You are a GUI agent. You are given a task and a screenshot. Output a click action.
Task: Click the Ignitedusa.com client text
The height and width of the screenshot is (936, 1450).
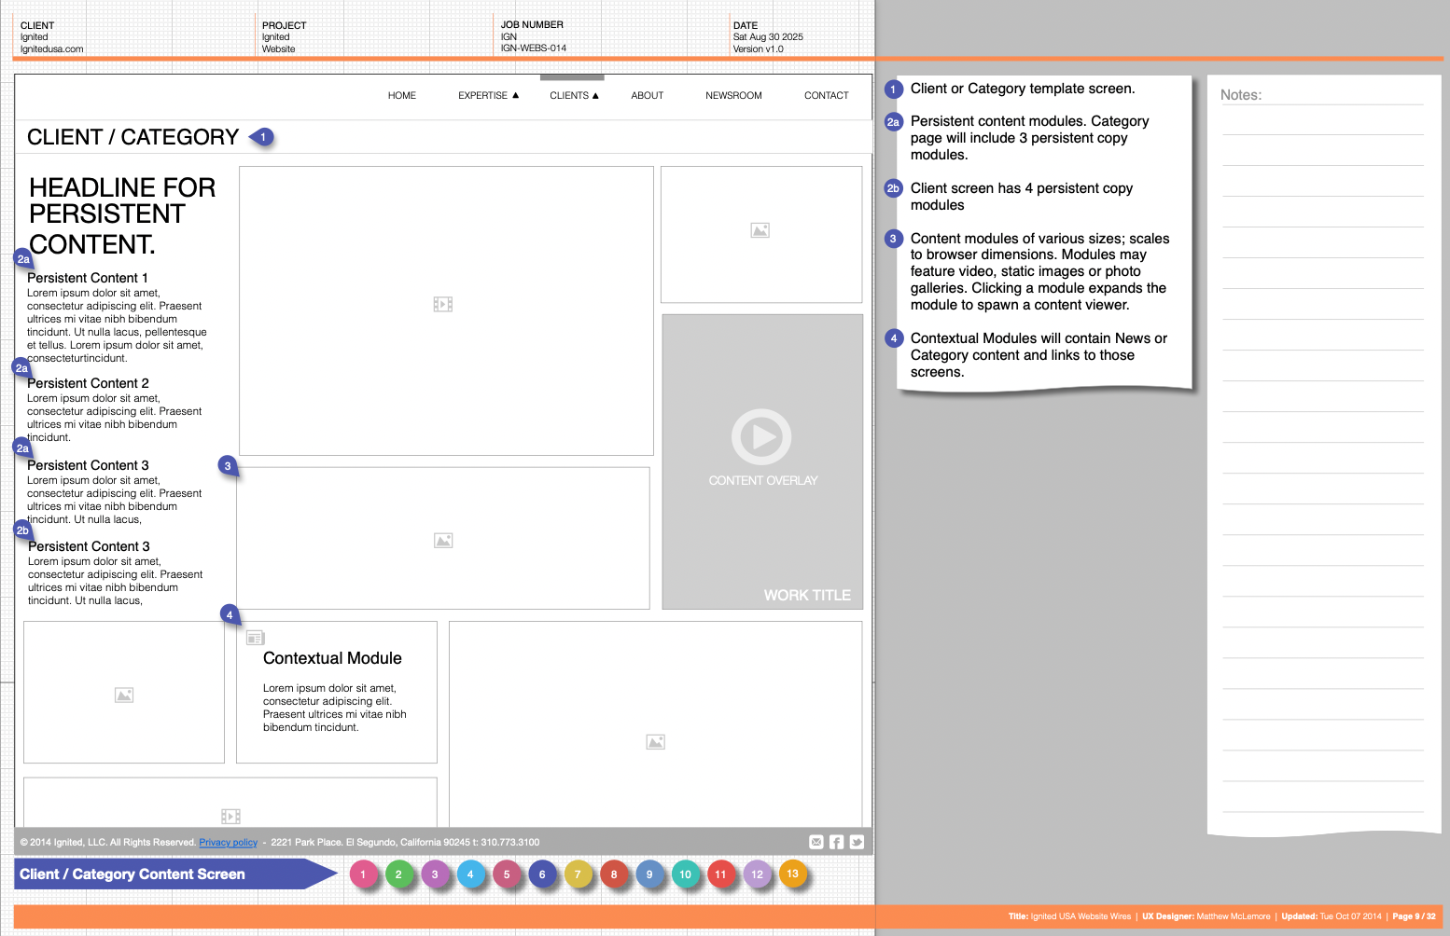click(x=52, y=49)
